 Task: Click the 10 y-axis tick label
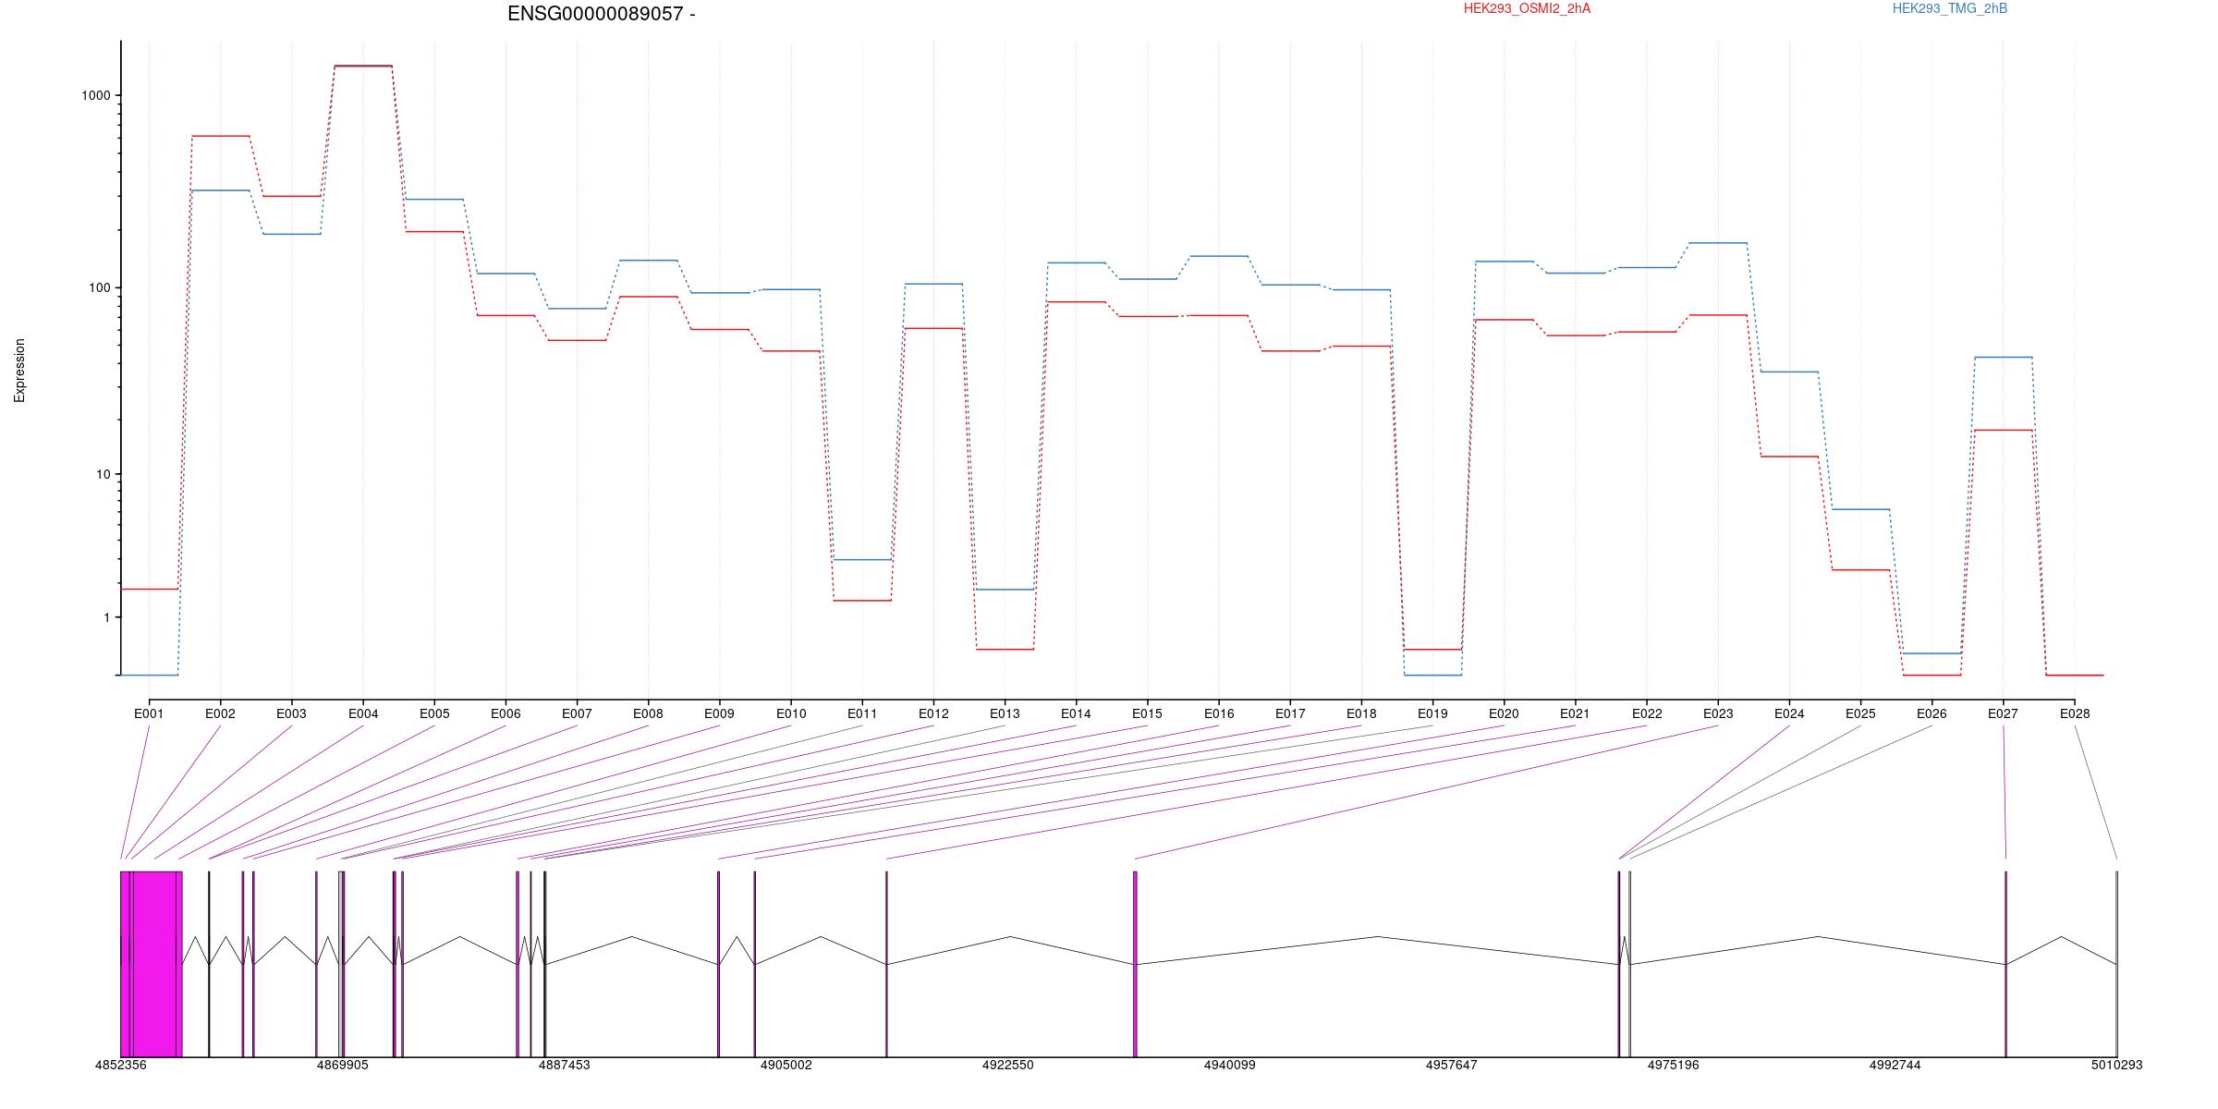coord(104,474)
